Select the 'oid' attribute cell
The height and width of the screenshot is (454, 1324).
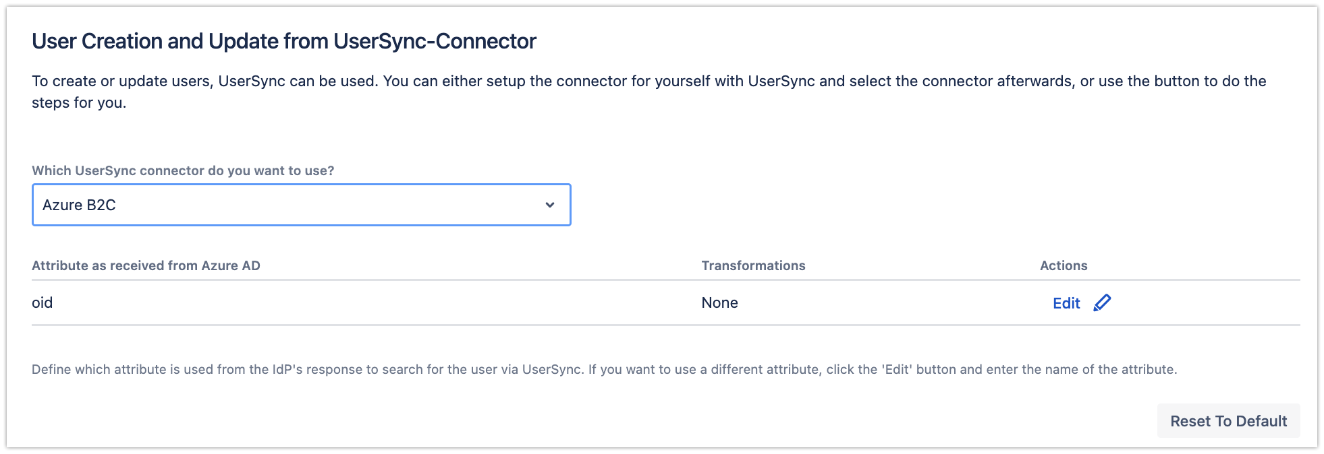click(42, 302)
